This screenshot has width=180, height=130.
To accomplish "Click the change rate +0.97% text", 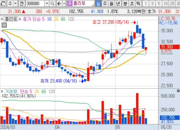I will 52,12.
